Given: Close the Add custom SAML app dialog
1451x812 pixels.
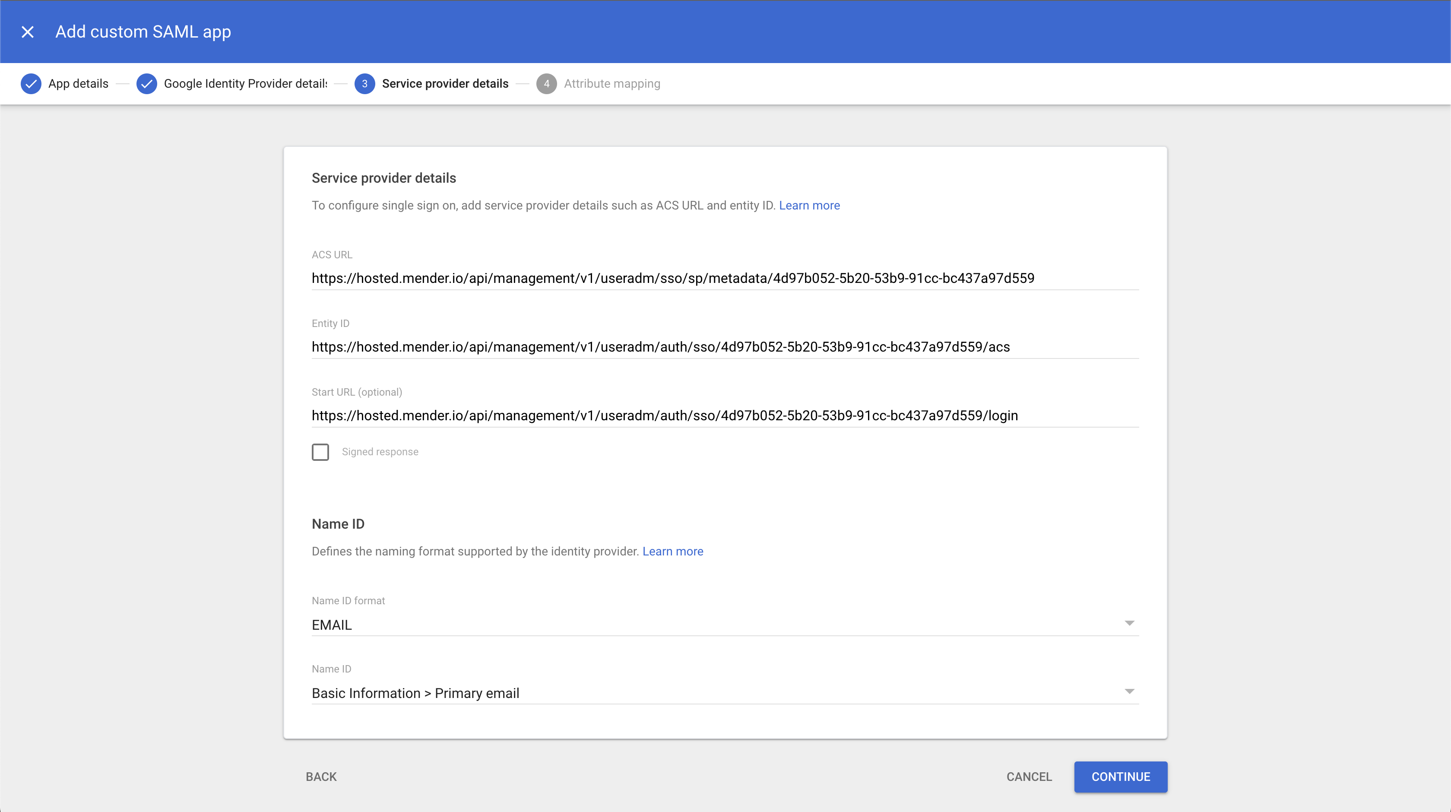Looking at the screenshot, I should tap(28, 32).
